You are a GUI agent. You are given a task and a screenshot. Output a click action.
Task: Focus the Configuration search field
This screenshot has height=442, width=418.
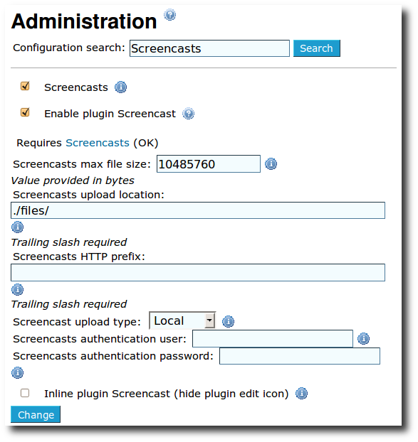[209, 48]
